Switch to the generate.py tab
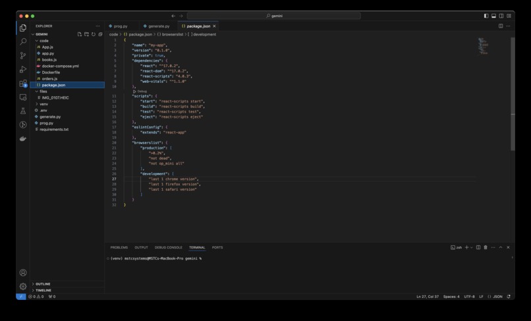This screenshot has height=321, width=531. (159, 26)
